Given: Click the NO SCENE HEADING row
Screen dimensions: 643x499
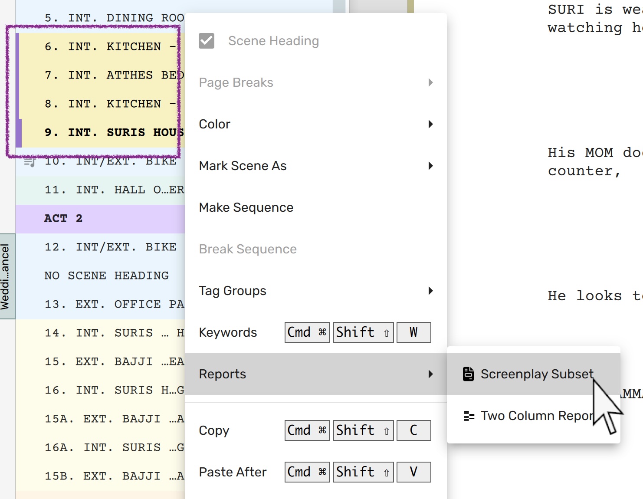Looking at the screenshot, I should pos(106,276).
